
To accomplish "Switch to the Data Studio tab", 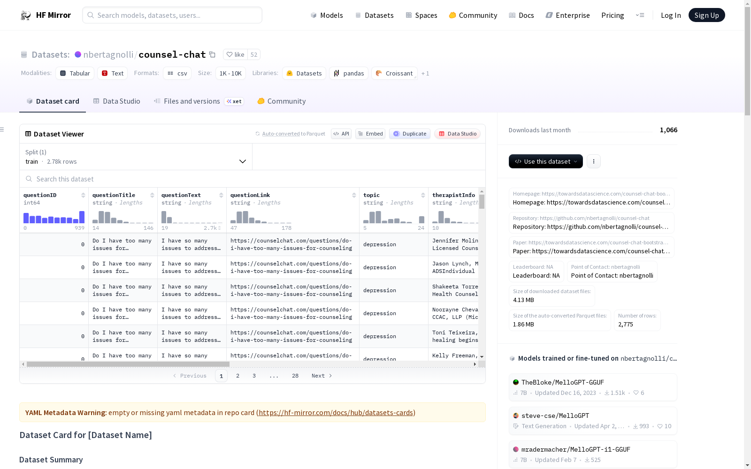I will 117,101.
